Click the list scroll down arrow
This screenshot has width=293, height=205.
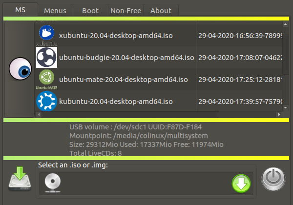285,107
